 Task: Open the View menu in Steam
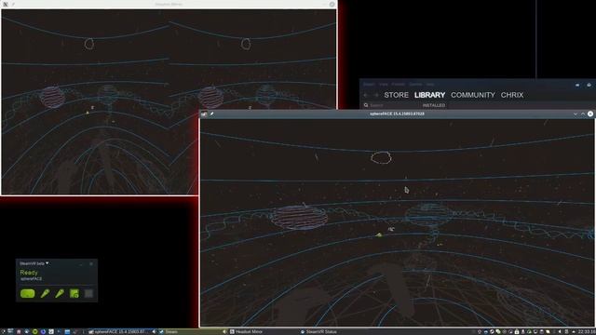[x=383, y=85]
